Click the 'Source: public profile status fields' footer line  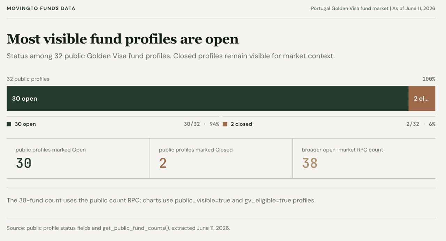point(118,228)
